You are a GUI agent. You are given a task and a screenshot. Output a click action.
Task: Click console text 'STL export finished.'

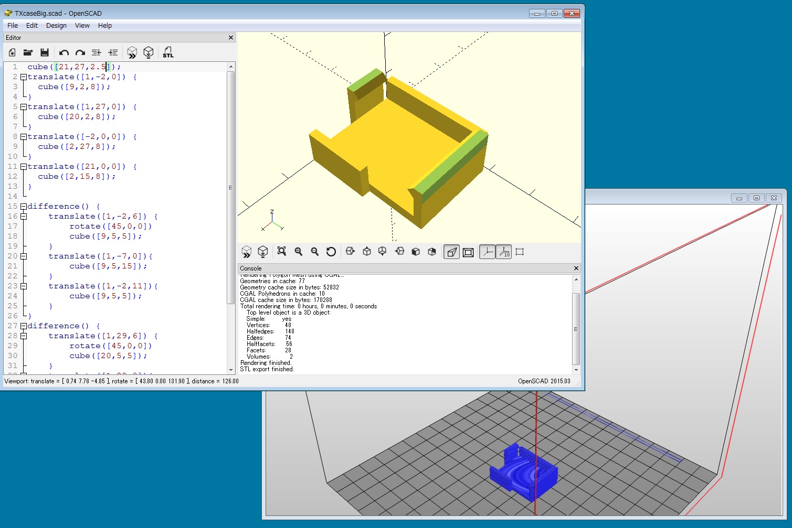coord(267,369)
